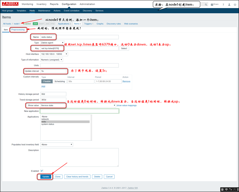Go to Maintenance submenu
Screen dimensions: 239x192
(x=44, y=11)
